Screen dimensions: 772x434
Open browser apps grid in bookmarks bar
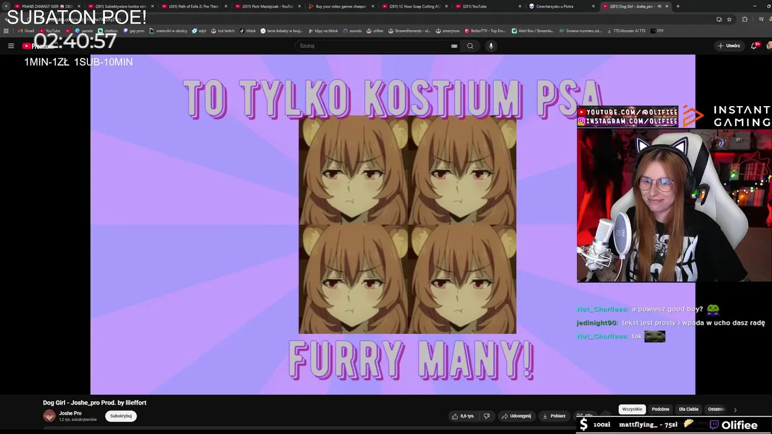(6, 31)
